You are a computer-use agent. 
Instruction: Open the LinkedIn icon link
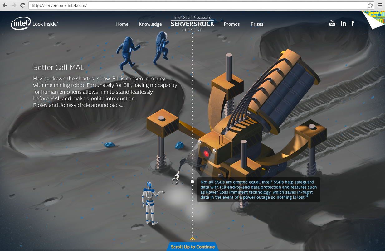[344, 23]
